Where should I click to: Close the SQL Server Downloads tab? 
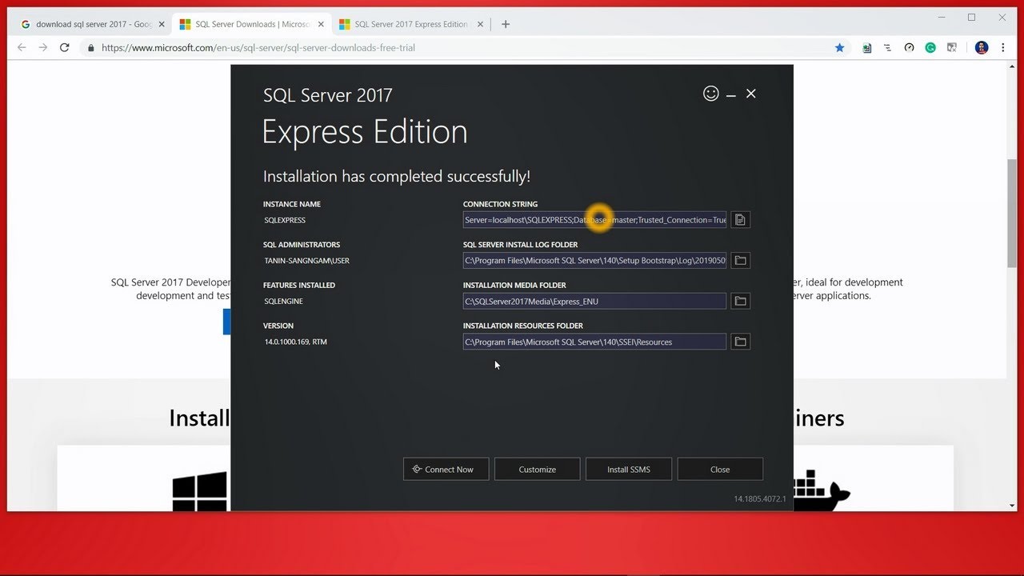(320, 24)
